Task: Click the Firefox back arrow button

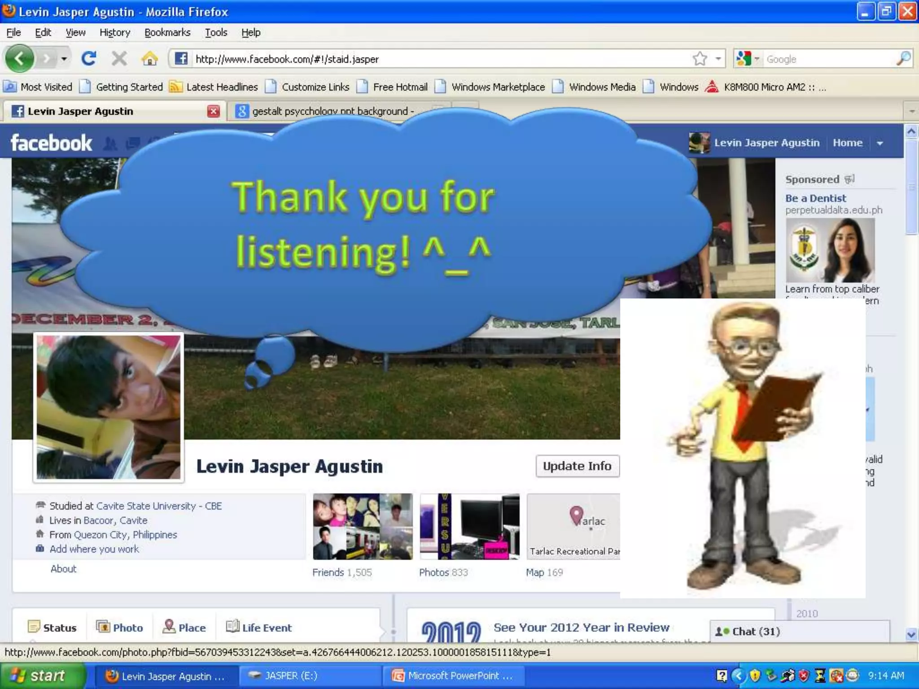Action: 19,59
